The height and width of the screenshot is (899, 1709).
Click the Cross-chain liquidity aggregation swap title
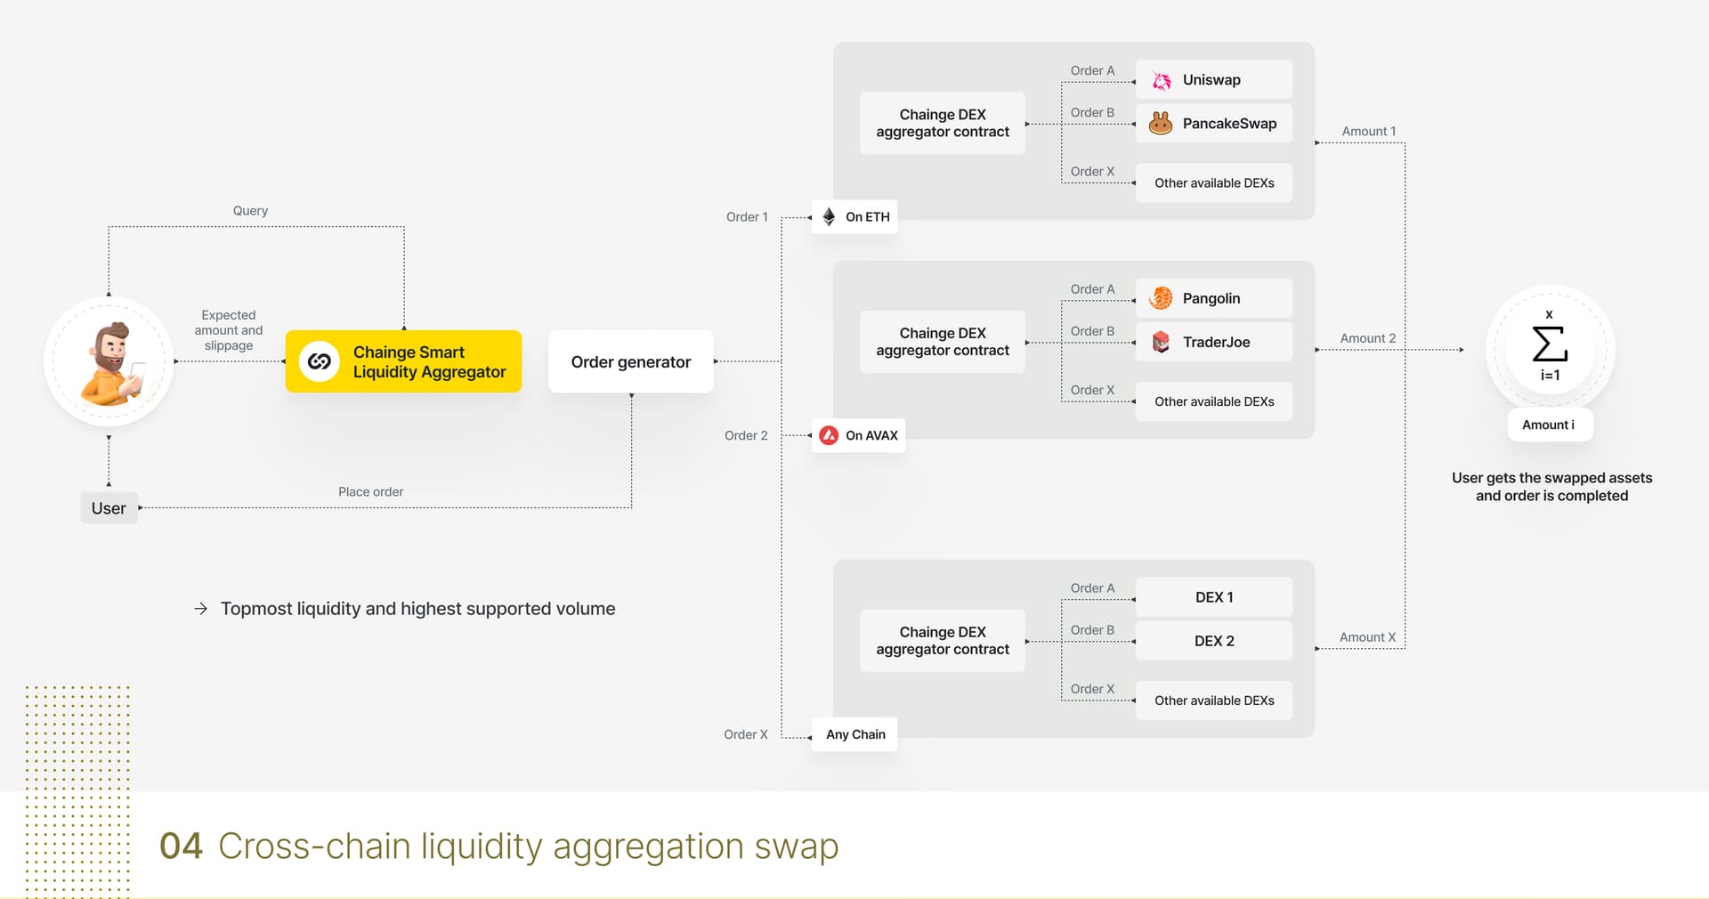(529, 846)
